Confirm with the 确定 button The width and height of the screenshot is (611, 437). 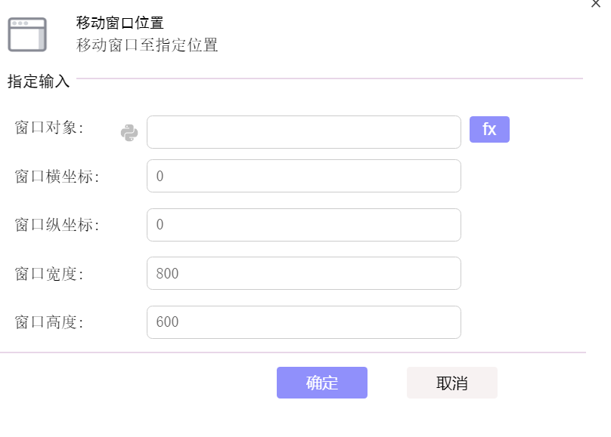click(322, 383)
